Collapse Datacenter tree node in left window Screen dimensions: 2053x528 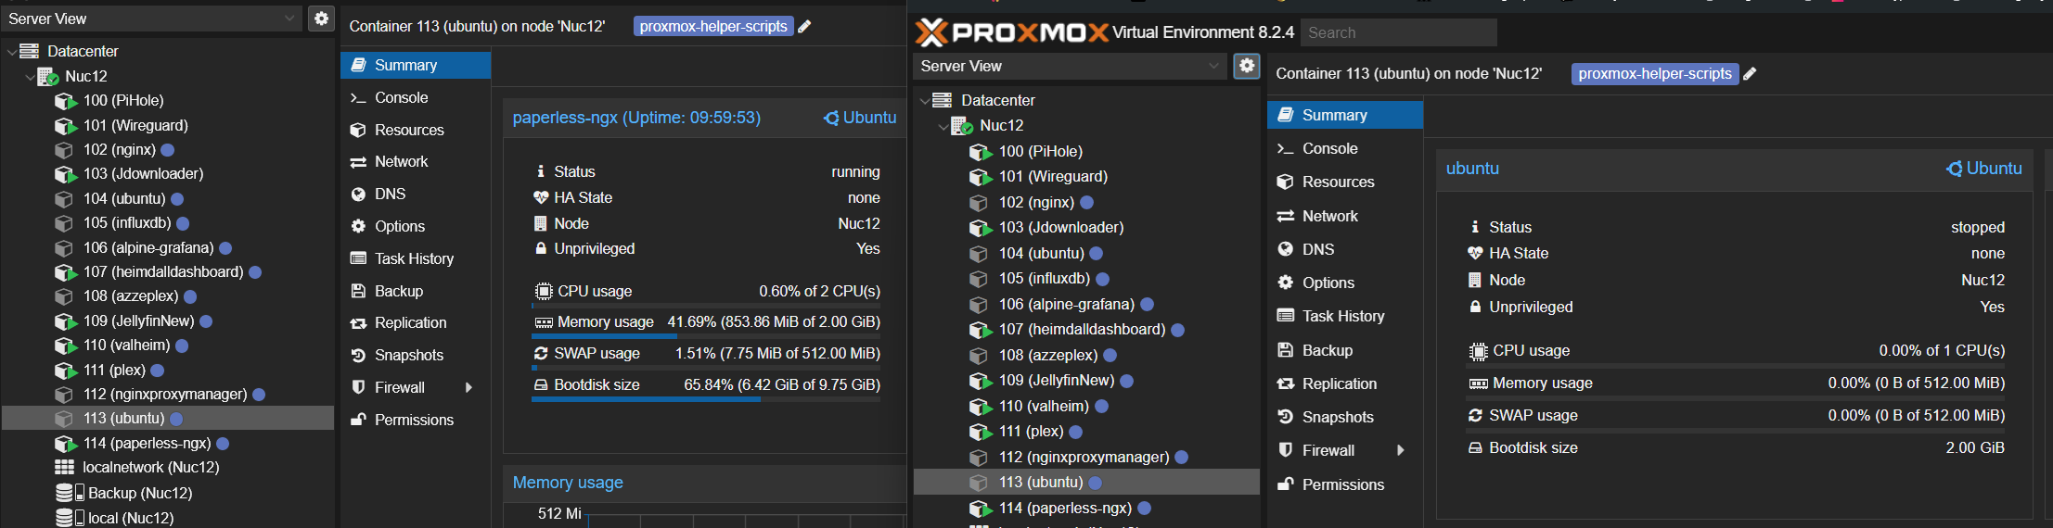tap(11, 52)
